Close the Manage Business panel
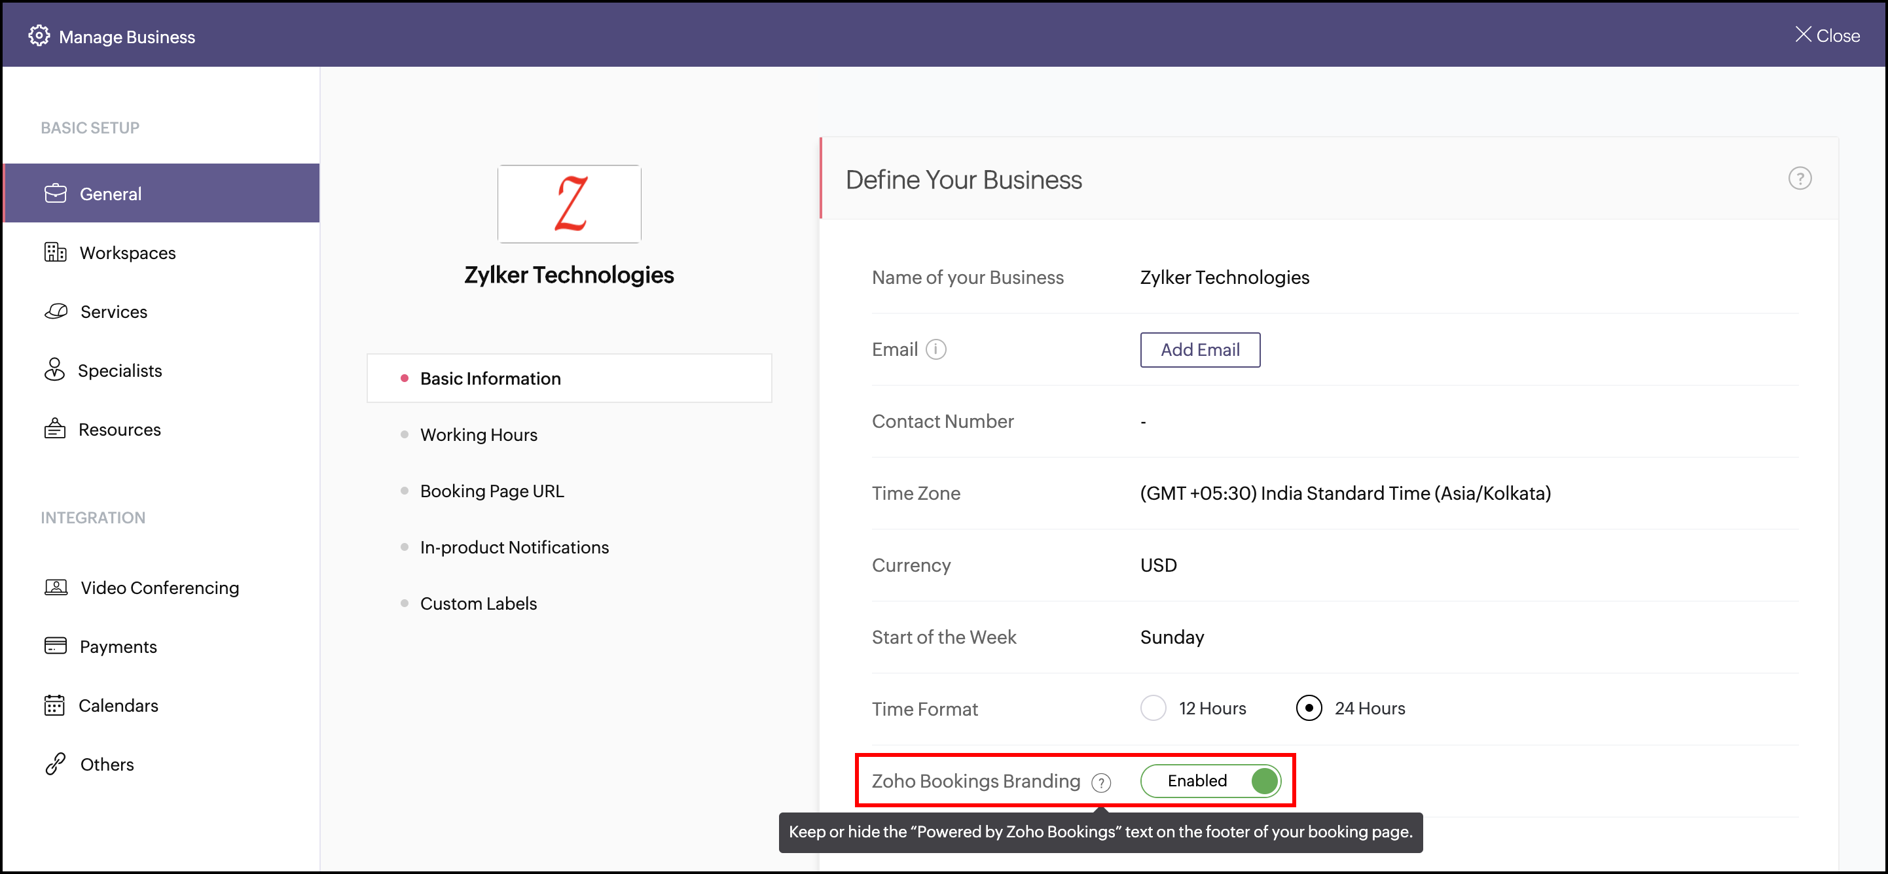Screen dimensions: 1888x874 pyautogui.click(x=1827, y=35)
